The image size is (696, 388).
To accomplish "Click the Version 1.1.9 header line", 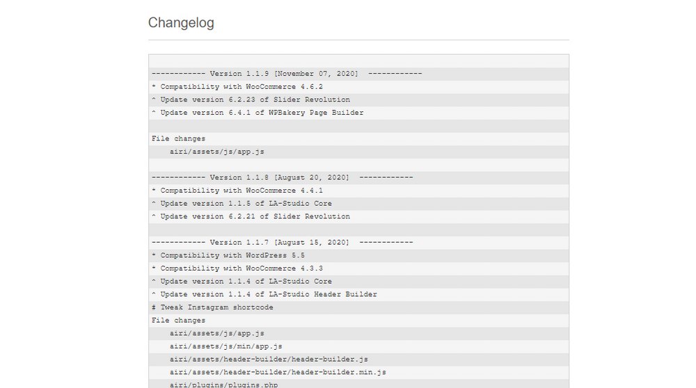I will (x=287, y=74).
